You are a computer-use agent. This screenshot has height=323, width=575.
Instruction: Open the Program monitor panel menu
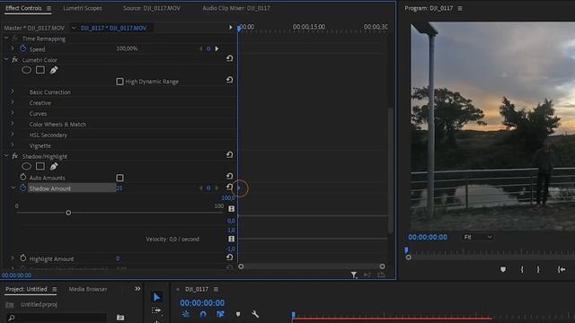460,8
